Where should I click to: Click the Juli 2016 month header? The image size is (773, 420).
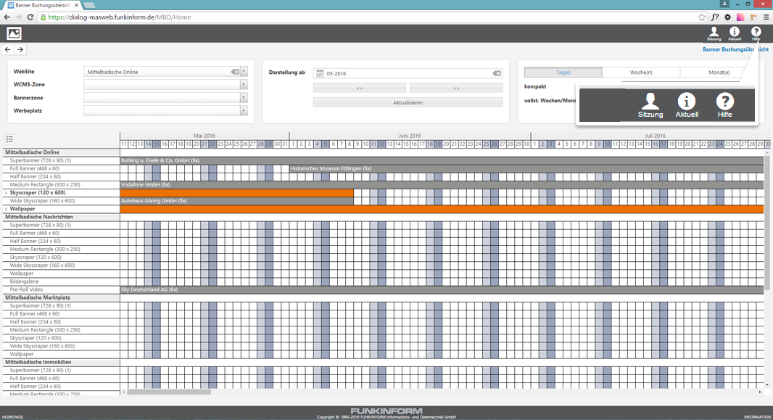(656, 136)
